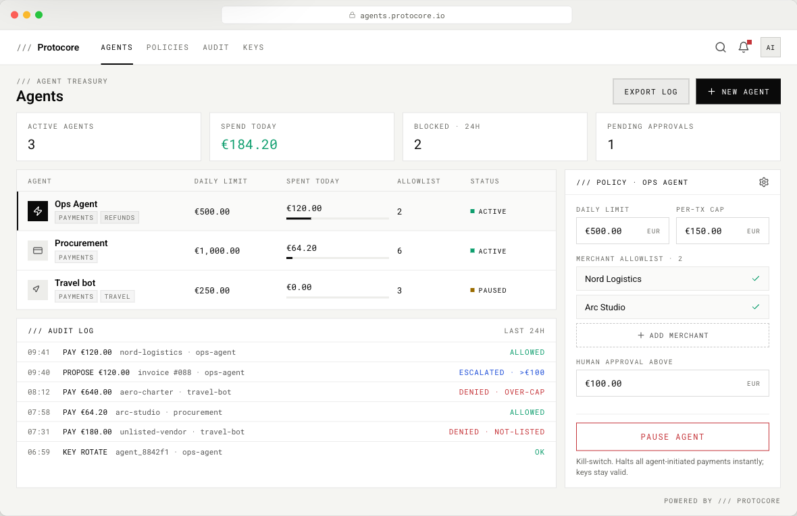Viewport: 797px width, 516px height.
Task: Toggle the Arc Studio checkmark
Action: point(755,307)
